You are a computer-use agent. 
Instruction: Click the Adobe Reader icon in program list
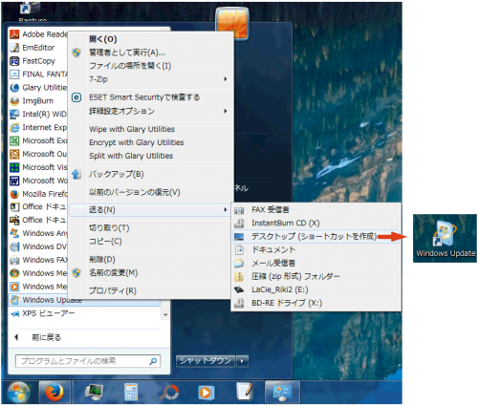point(14,34)
